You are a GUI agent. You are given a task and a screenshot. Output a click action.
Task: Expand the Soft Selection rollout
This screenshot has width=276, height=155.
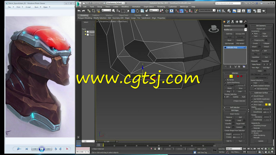[235, 107]
